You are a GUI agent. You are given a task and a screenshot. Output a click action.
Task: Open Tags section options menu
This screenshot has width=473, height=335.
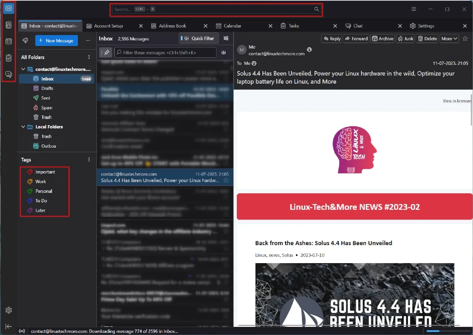pyautogui.click(x=89, y=160)
